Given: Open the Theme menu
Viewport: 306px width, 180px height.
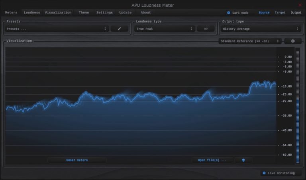Looking at the screenshot, I should pos(84,12).
